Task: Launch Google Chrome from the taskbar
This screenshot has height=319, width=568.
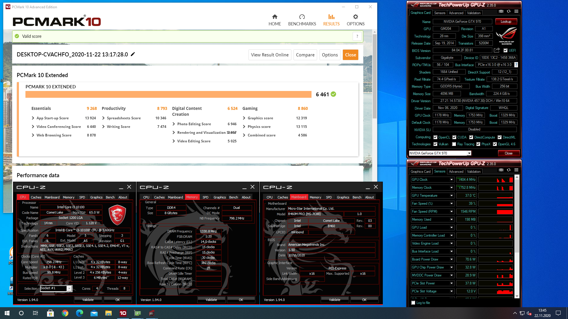Action: (x=65, y=313)
